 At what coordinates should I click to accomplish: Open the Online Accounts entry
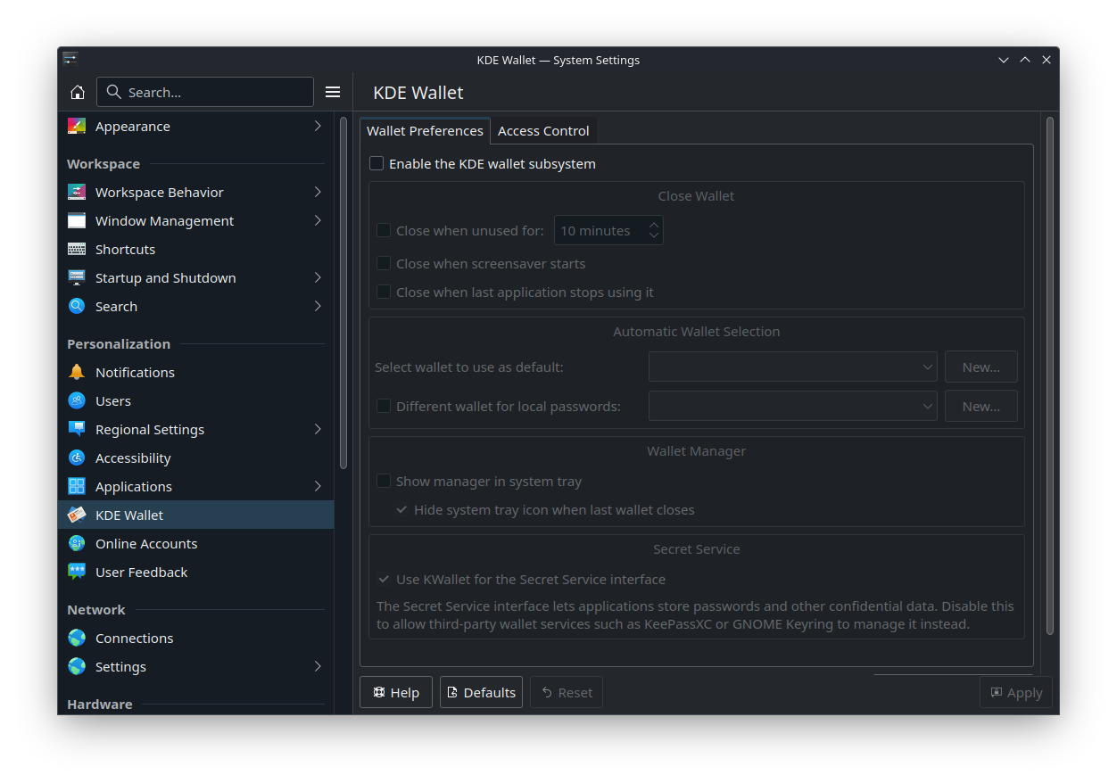pos(195,544)
